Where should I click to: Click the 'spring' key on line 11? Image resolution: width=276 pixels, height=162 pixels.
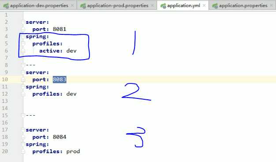tap(36, 87)
